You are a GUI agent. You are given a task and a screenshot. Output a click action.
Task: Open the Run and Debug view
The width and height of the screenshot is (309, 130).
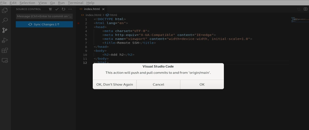tap(5, 40)
